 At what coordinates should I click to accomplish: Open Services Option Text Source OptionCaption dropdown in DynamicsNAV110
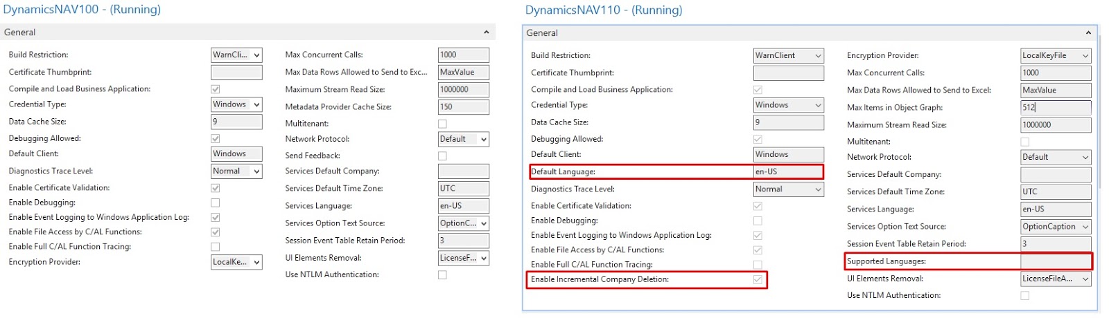[1056, 226]
